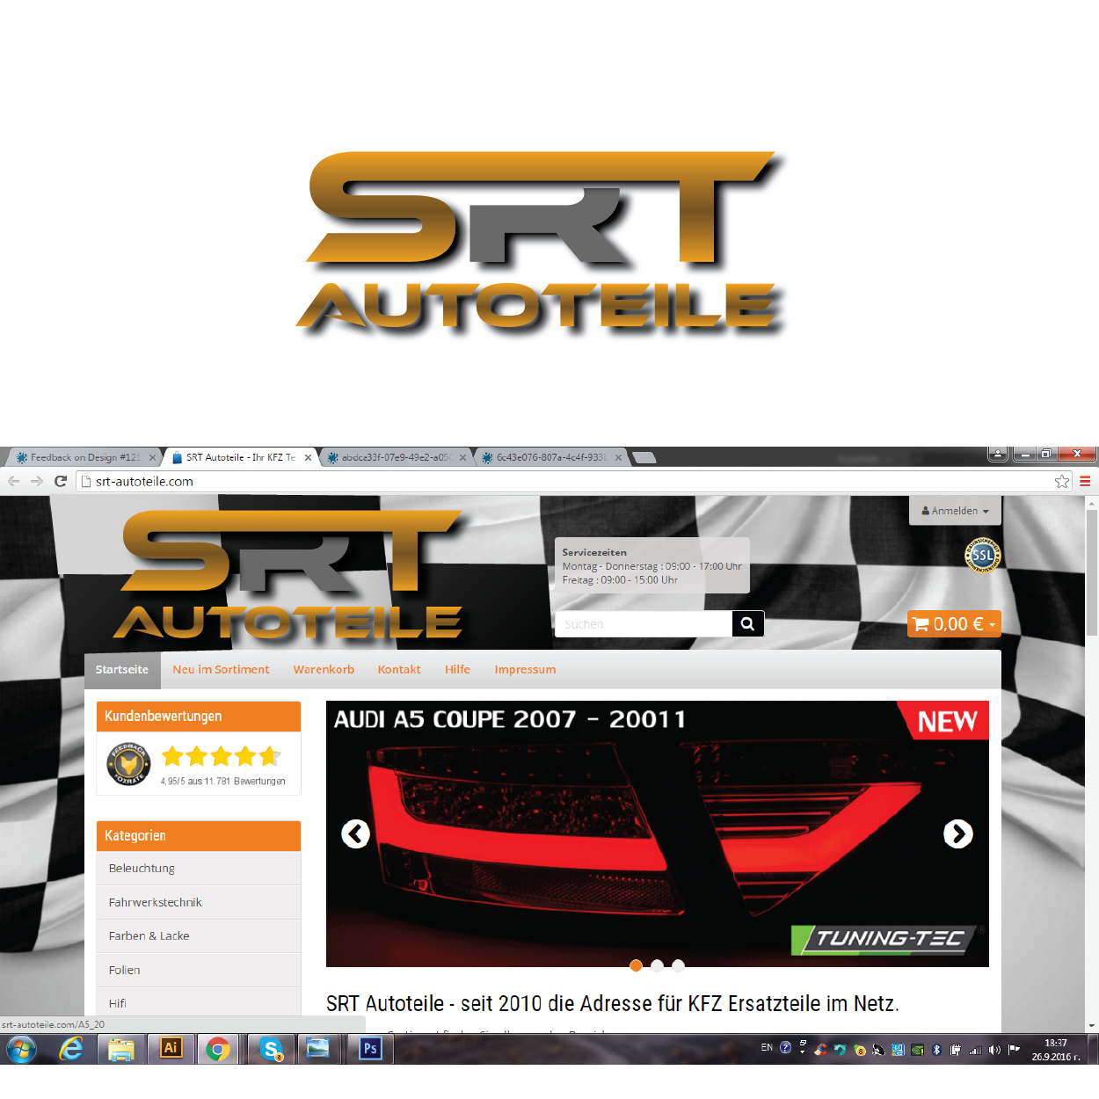Open the Impressum link
1099x1099 pixels.
pyautogui.click(x=525, y=669)
